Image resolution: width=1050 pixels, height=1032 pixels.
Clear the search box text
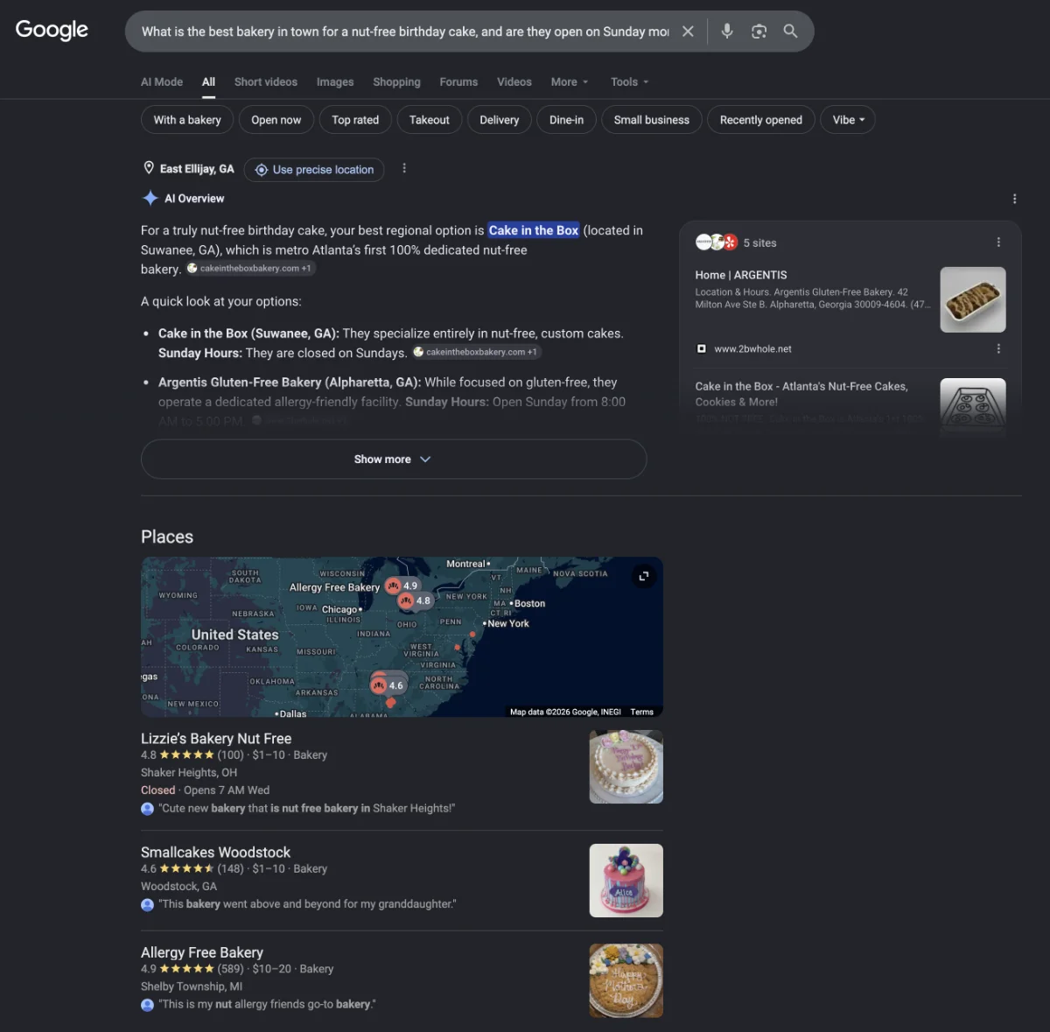point(688,32)
